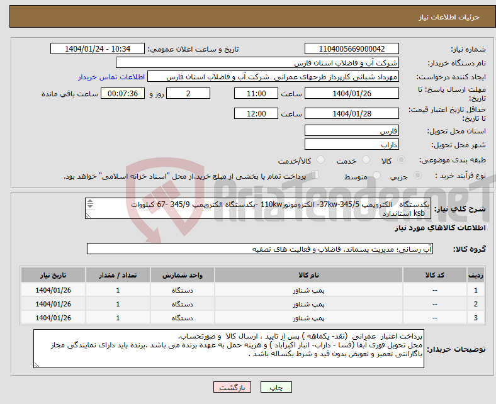Image resolution: width=496 pixels, height=404 pixels.
Task: Click the unit دستگاه in row 2
Action: point(183,305)
